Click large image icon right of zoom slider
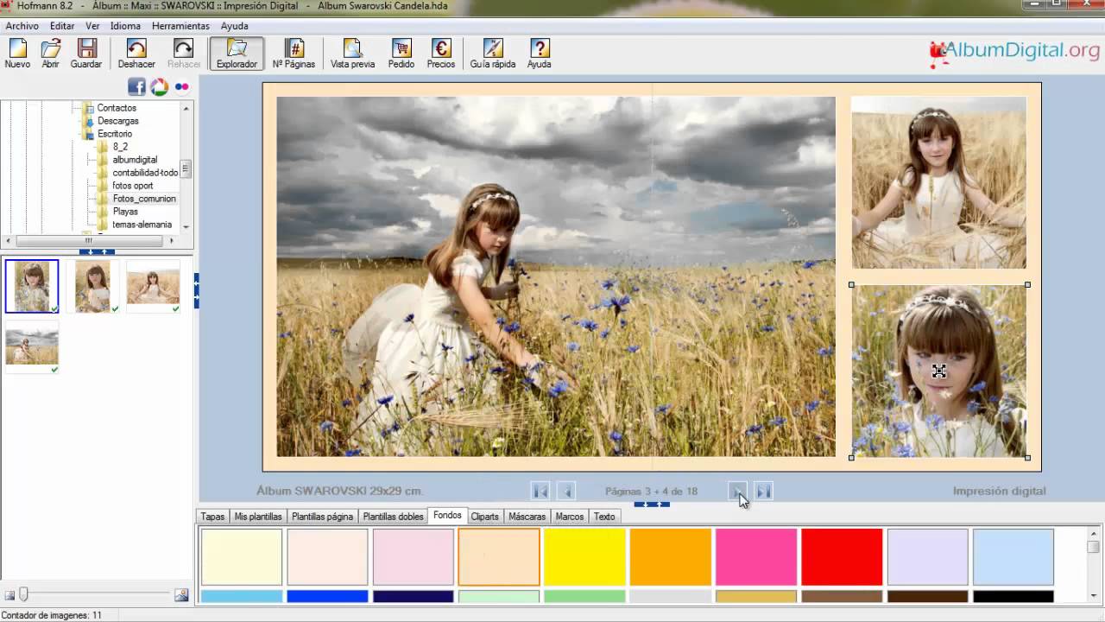The image size is (1105, 622). 181,595
